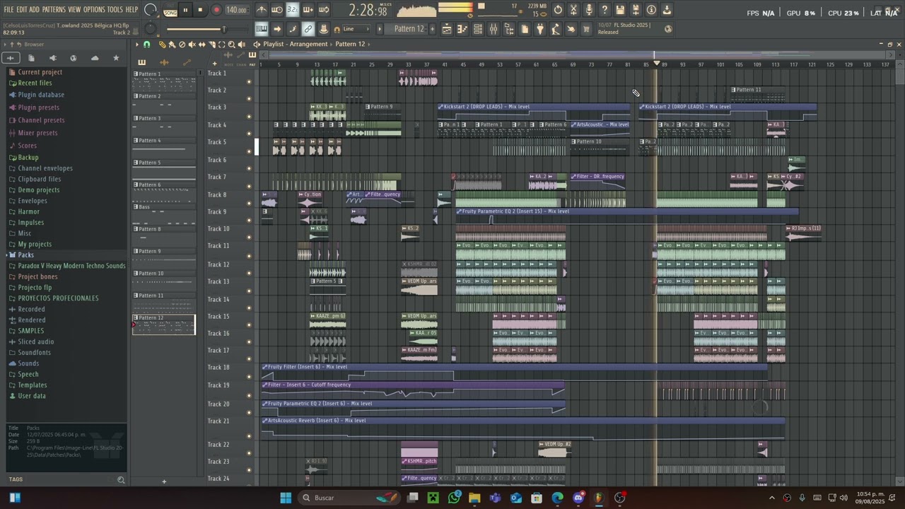
Task: Toggle overdub/blend recording icon
Action: (x=308, y=10)
